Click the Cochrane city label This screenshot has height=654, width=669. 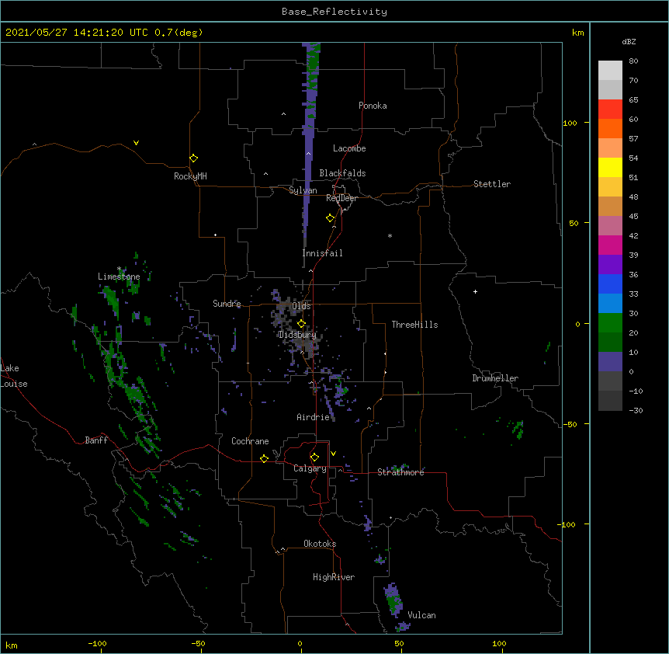(250, 441)
